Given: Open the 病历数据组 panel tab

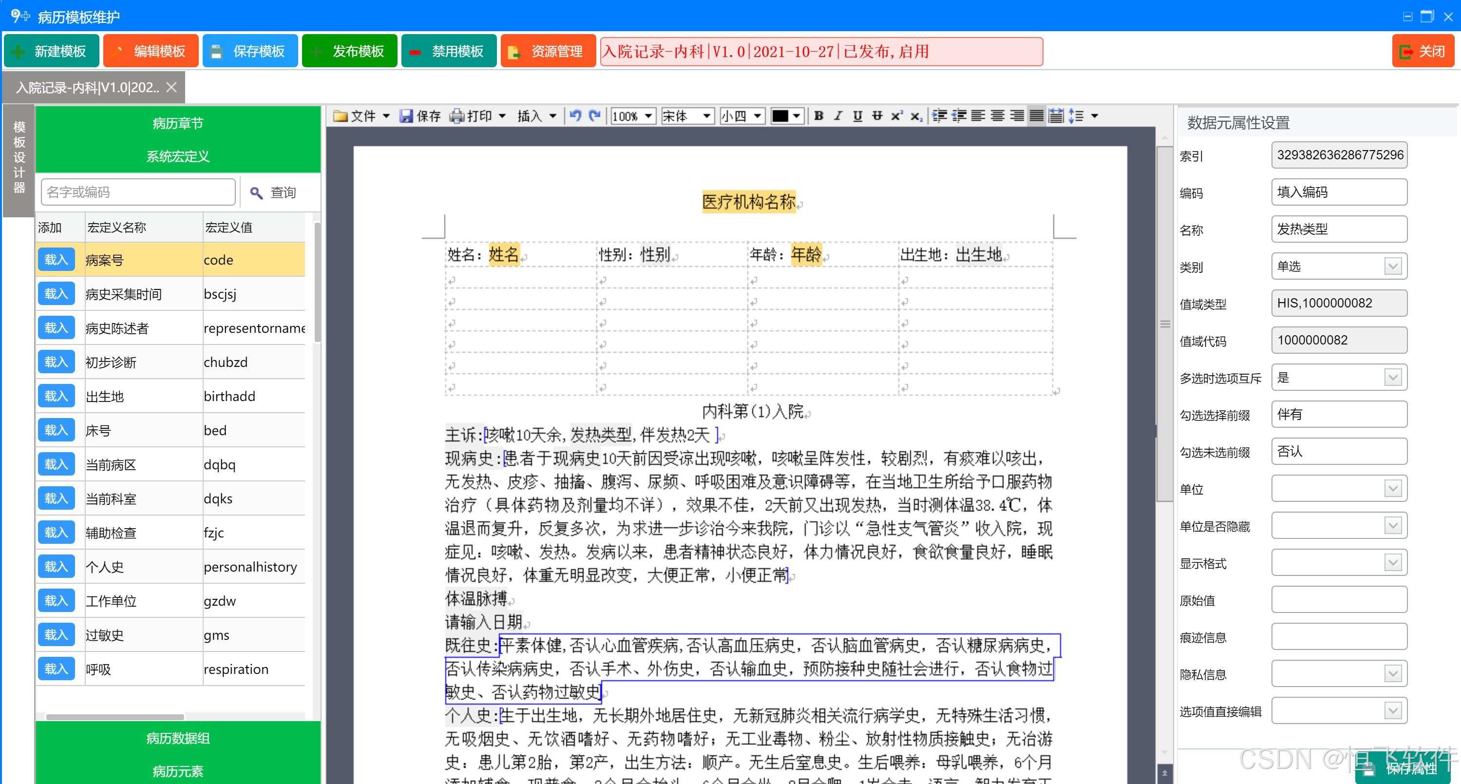Looking at the screenshot, I should click(177, 738).
